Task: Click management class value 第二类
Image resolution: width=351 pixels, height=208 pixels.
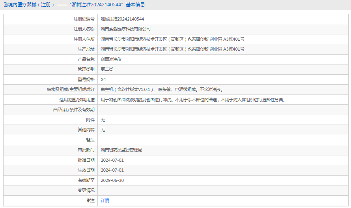Action: [x=107, y=69]
